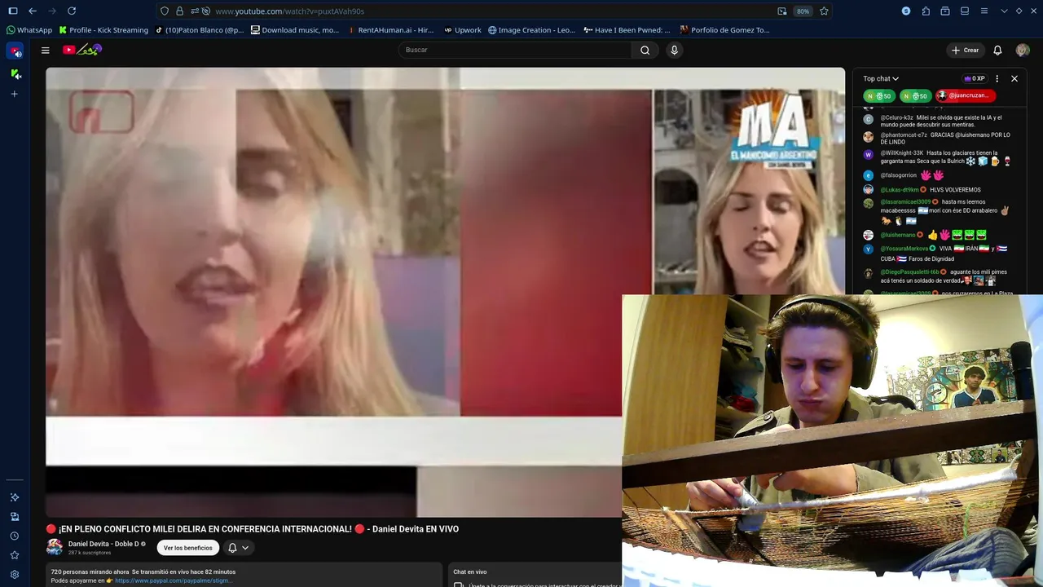This screenshot has width=1043, height=587.
Task: Open the browser application menu
Action: coord(984,11)
